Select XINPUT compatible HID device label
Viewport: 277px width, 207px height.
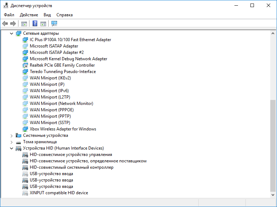point(59,193)
